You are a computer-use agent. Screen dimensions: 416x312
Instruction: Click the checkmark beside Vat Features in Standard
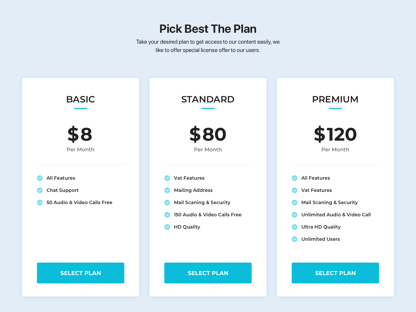coord(167,178)
